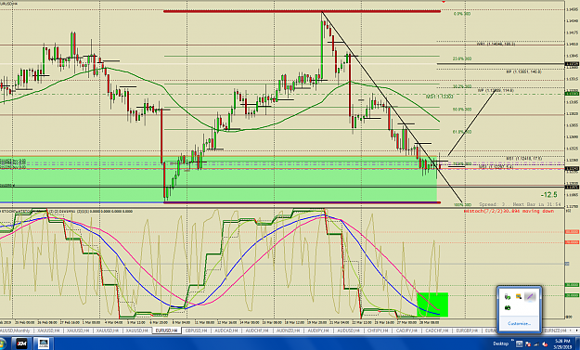Expand the Desktop toolbar chevron

pyautogui.click(x=512, y=340)
